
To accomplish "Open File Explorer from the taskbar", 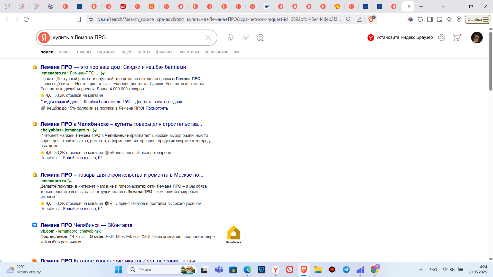I will coord(318,270).
